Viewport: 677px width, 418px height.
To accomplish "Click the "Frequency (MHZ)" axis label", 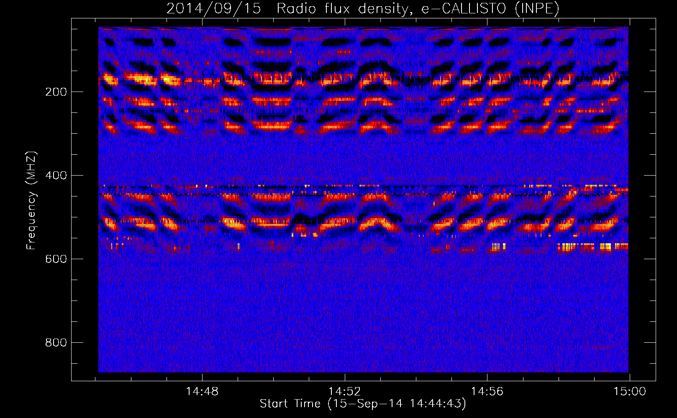I will [x=31, y=201].
